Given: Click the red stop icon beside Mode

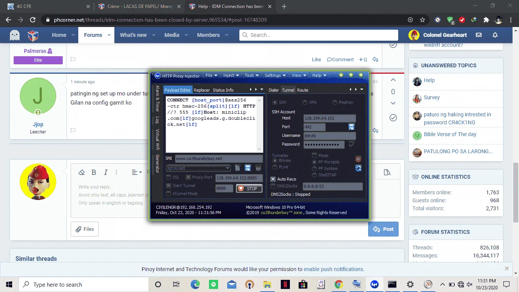Looking at the screenshot, I should point(358,159).
